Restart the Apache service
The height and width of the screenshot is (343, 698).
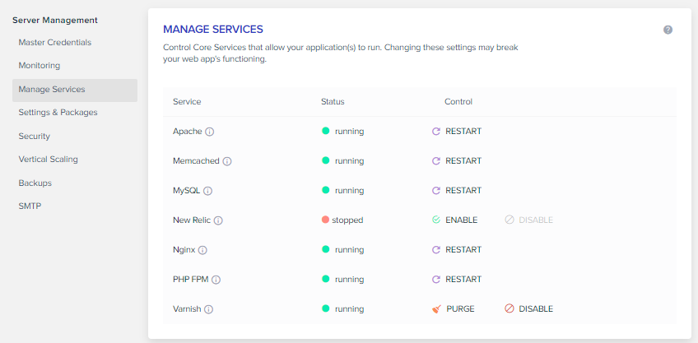click(457, 132)
